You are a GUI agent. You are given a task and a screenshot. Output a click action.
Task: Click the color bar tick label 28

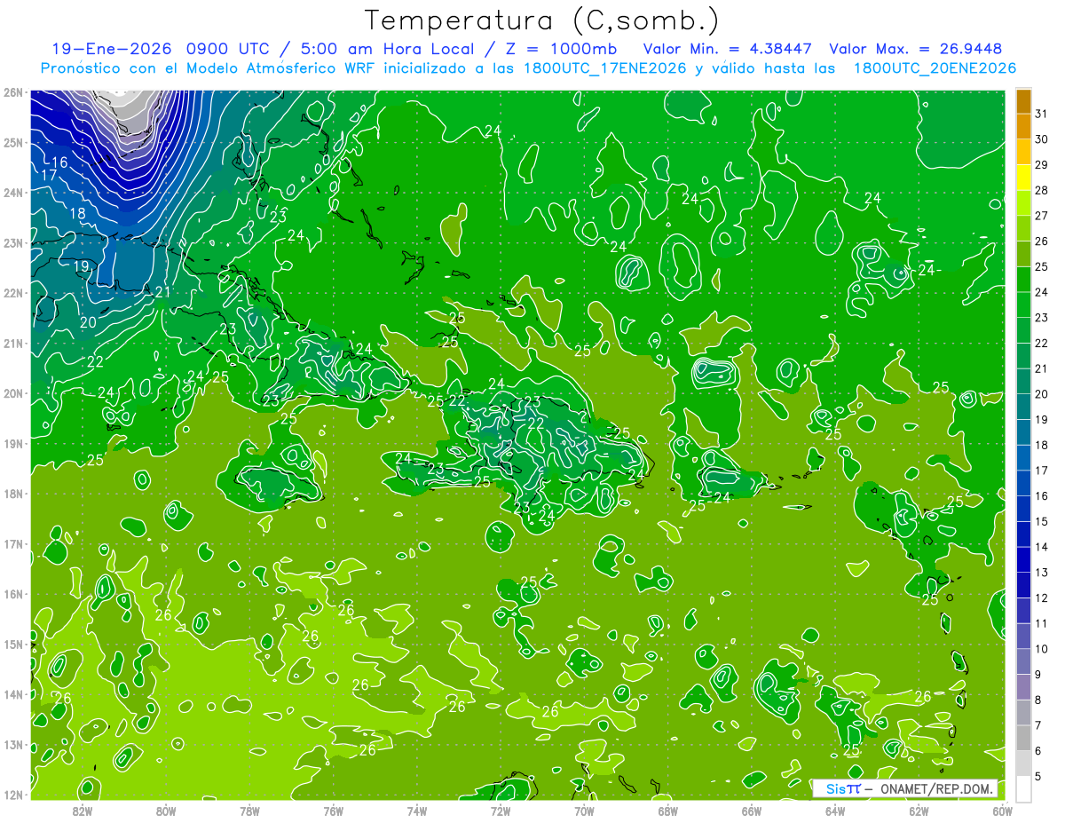[x=1041, y=191]
